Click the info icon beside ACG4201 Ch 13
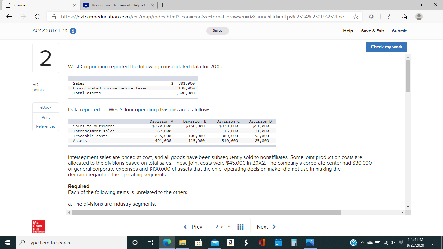Screen dimensions: 443x249 tap(73, 31)
